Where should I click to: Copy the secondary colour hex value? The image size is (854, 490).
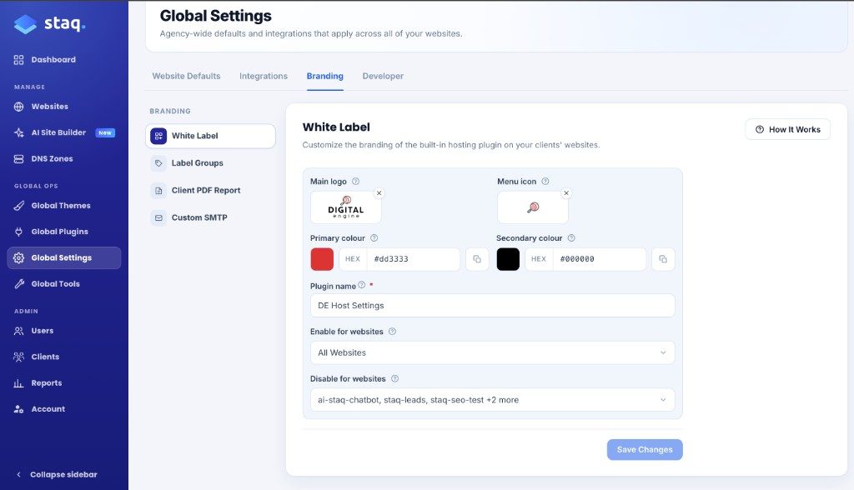point(663,259)
